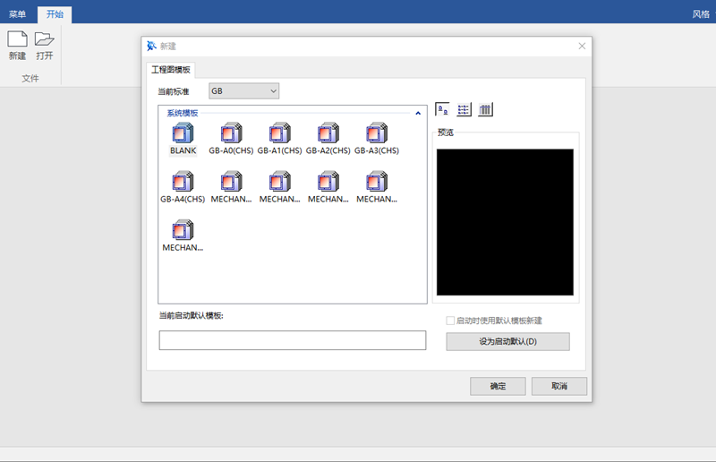
Task: Collapse the 系统模板 group chevron
Action: [418, 113]
